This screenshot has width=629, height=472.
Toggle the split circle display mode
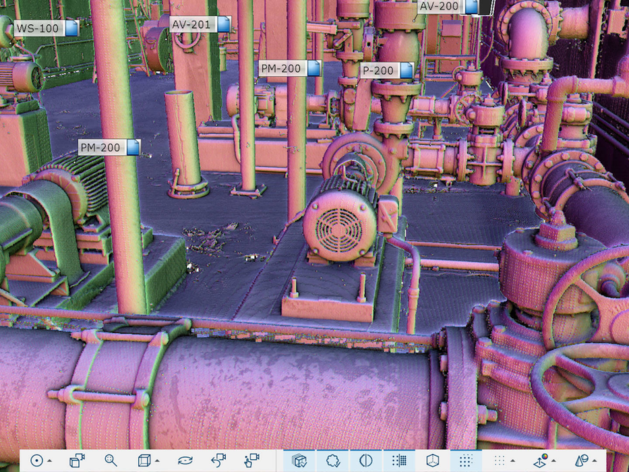tap(366, 461)
